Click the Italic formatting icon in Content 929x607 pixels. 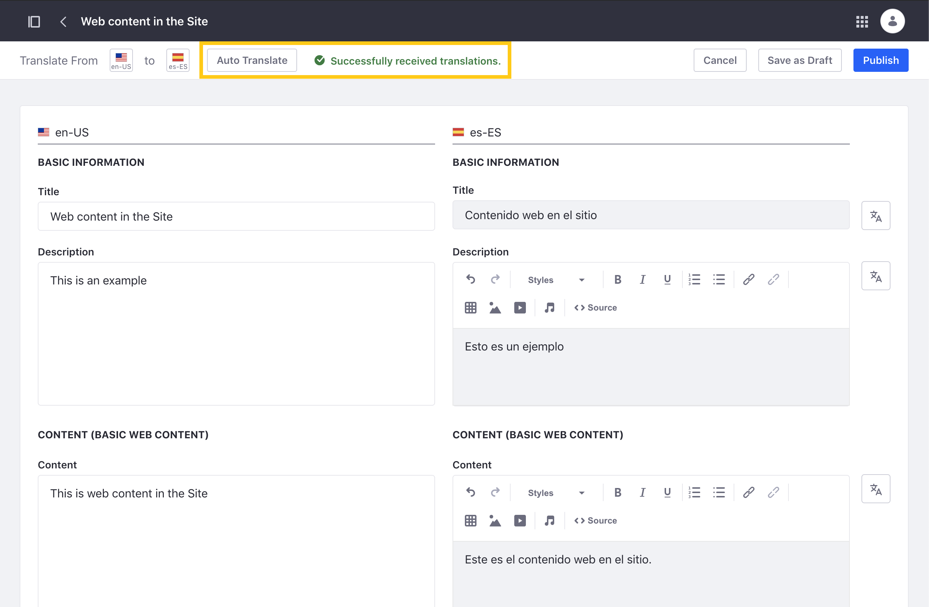642,492
